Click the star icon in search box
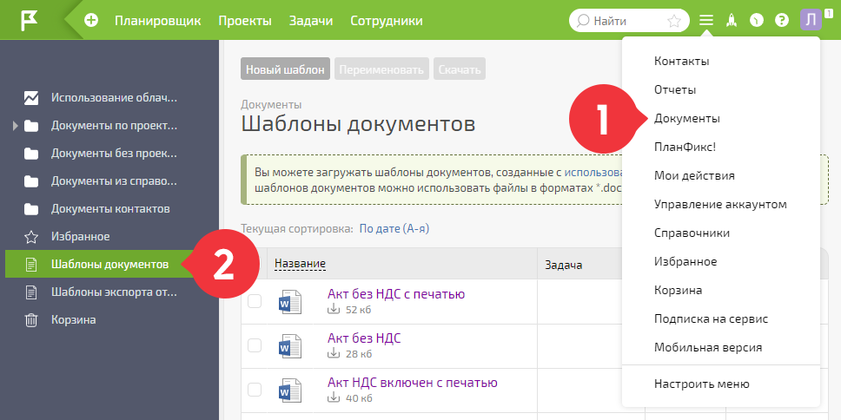 [x=673, y=21]
